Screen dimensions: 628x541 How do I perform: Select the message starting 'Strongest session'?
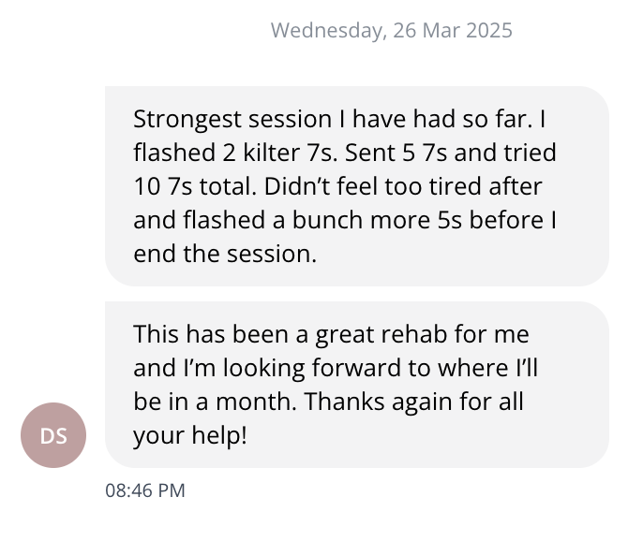pyautogui.click(x=356, y=185)
